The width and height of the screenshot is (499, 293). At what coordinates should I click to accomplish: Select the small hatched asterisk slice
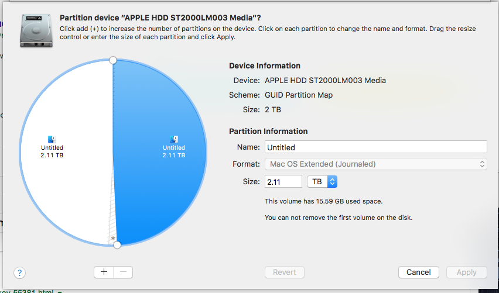pyautogui.click(x=113, y=237)
